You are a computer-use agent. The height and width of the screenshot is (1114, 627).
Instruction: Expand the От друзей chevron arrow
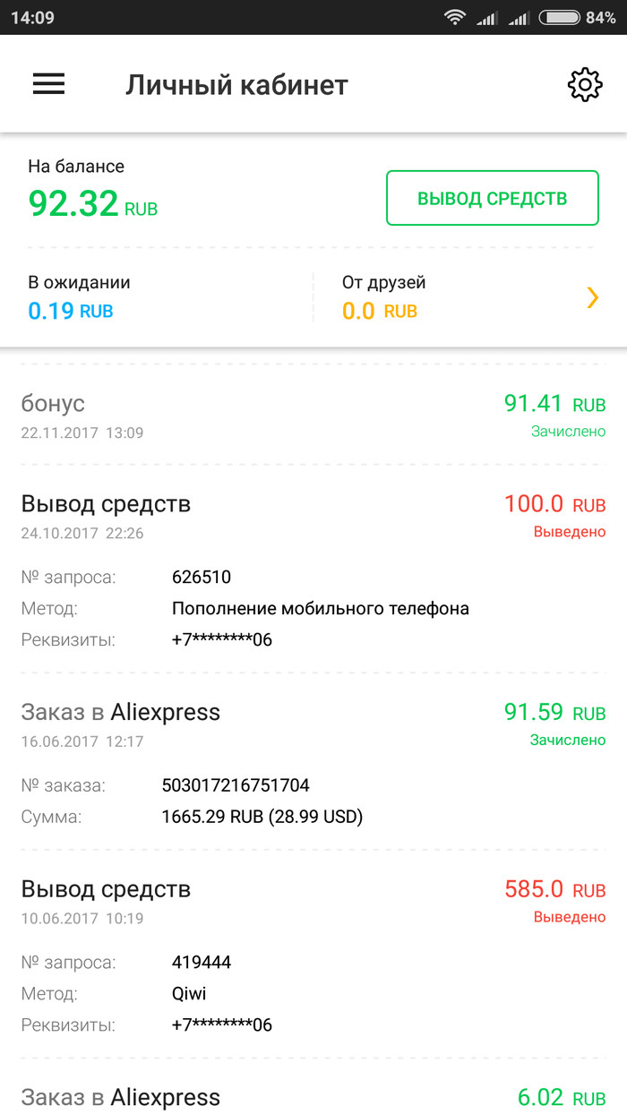(x=592, y=297)
